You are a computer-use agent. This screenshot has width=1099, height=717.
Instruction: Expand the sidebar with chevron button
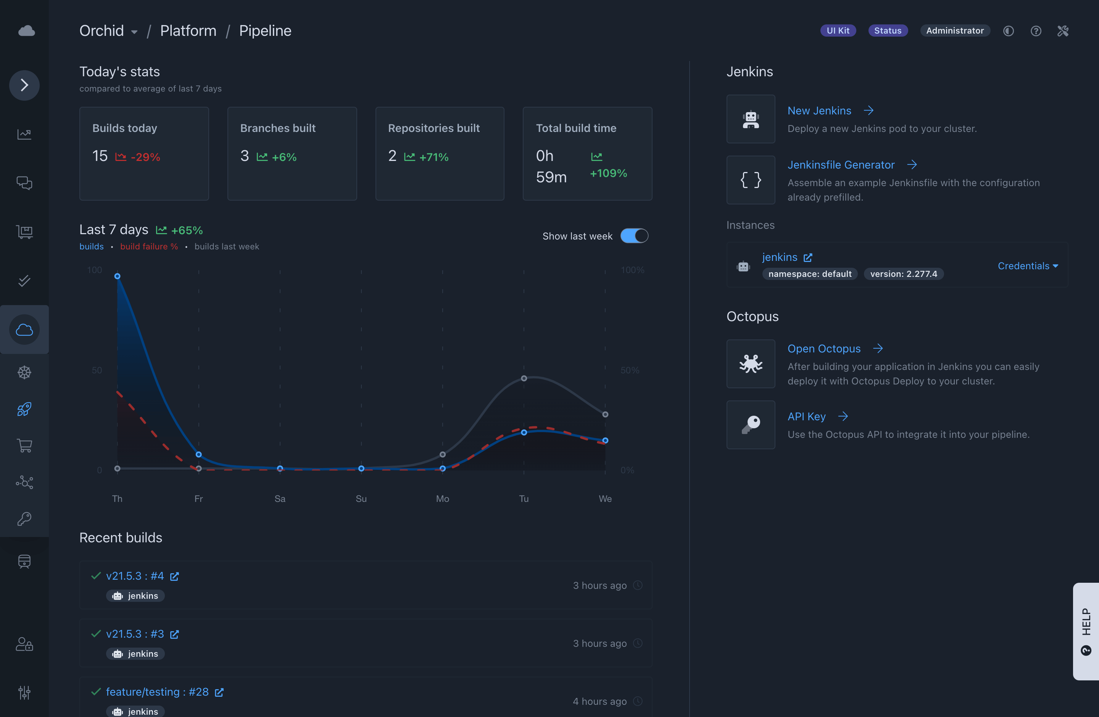(x=24, y=85)
